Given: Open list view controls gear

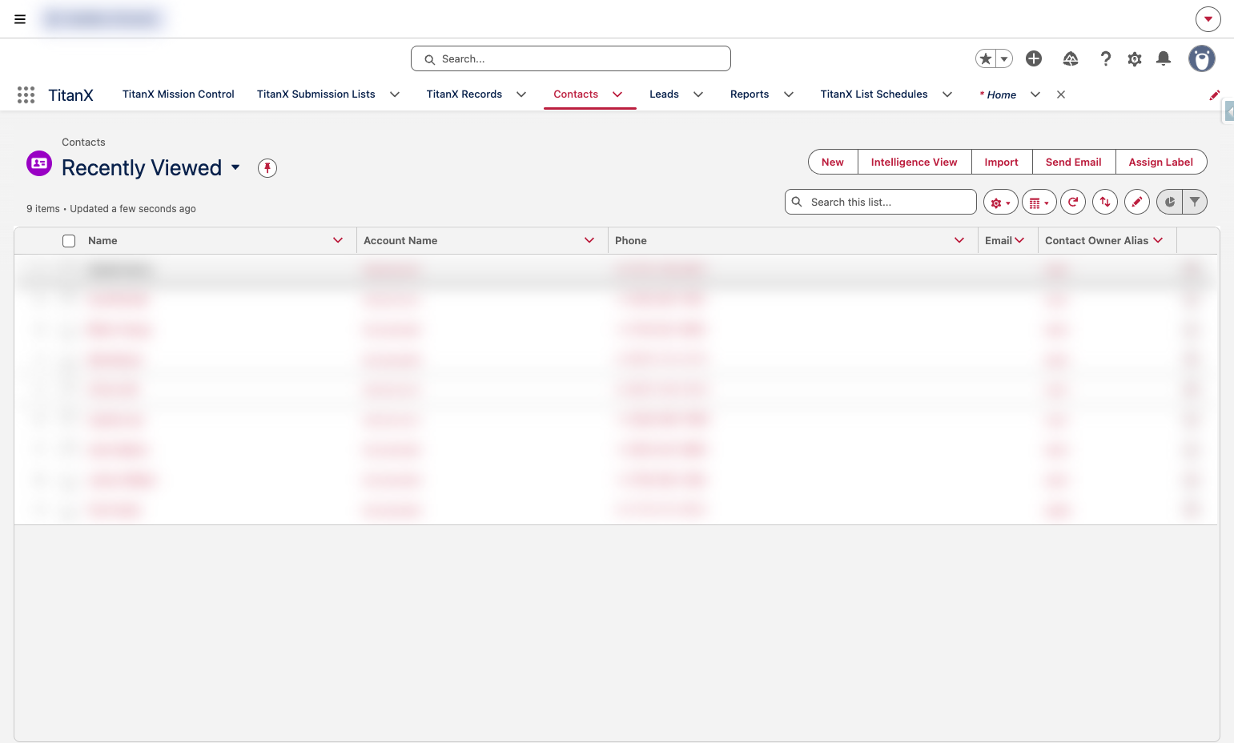Looking at the screenshot, I should pyautogui.click(x=1001, y=203).
